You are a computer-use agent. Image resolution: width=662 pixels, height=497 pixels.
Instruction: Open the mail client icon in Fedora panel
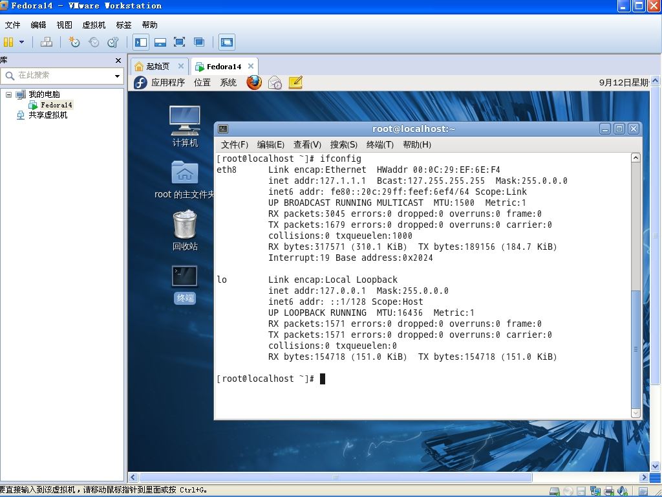(275, 82)
